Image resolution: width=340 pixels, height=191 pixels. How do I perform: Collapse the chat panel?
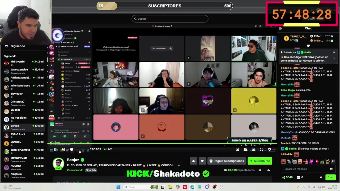(281, 28)
